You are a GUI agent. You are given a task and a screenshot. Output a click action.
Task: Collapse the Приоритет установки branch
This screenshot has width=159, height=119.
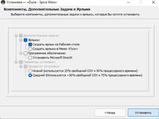point(21,66)
